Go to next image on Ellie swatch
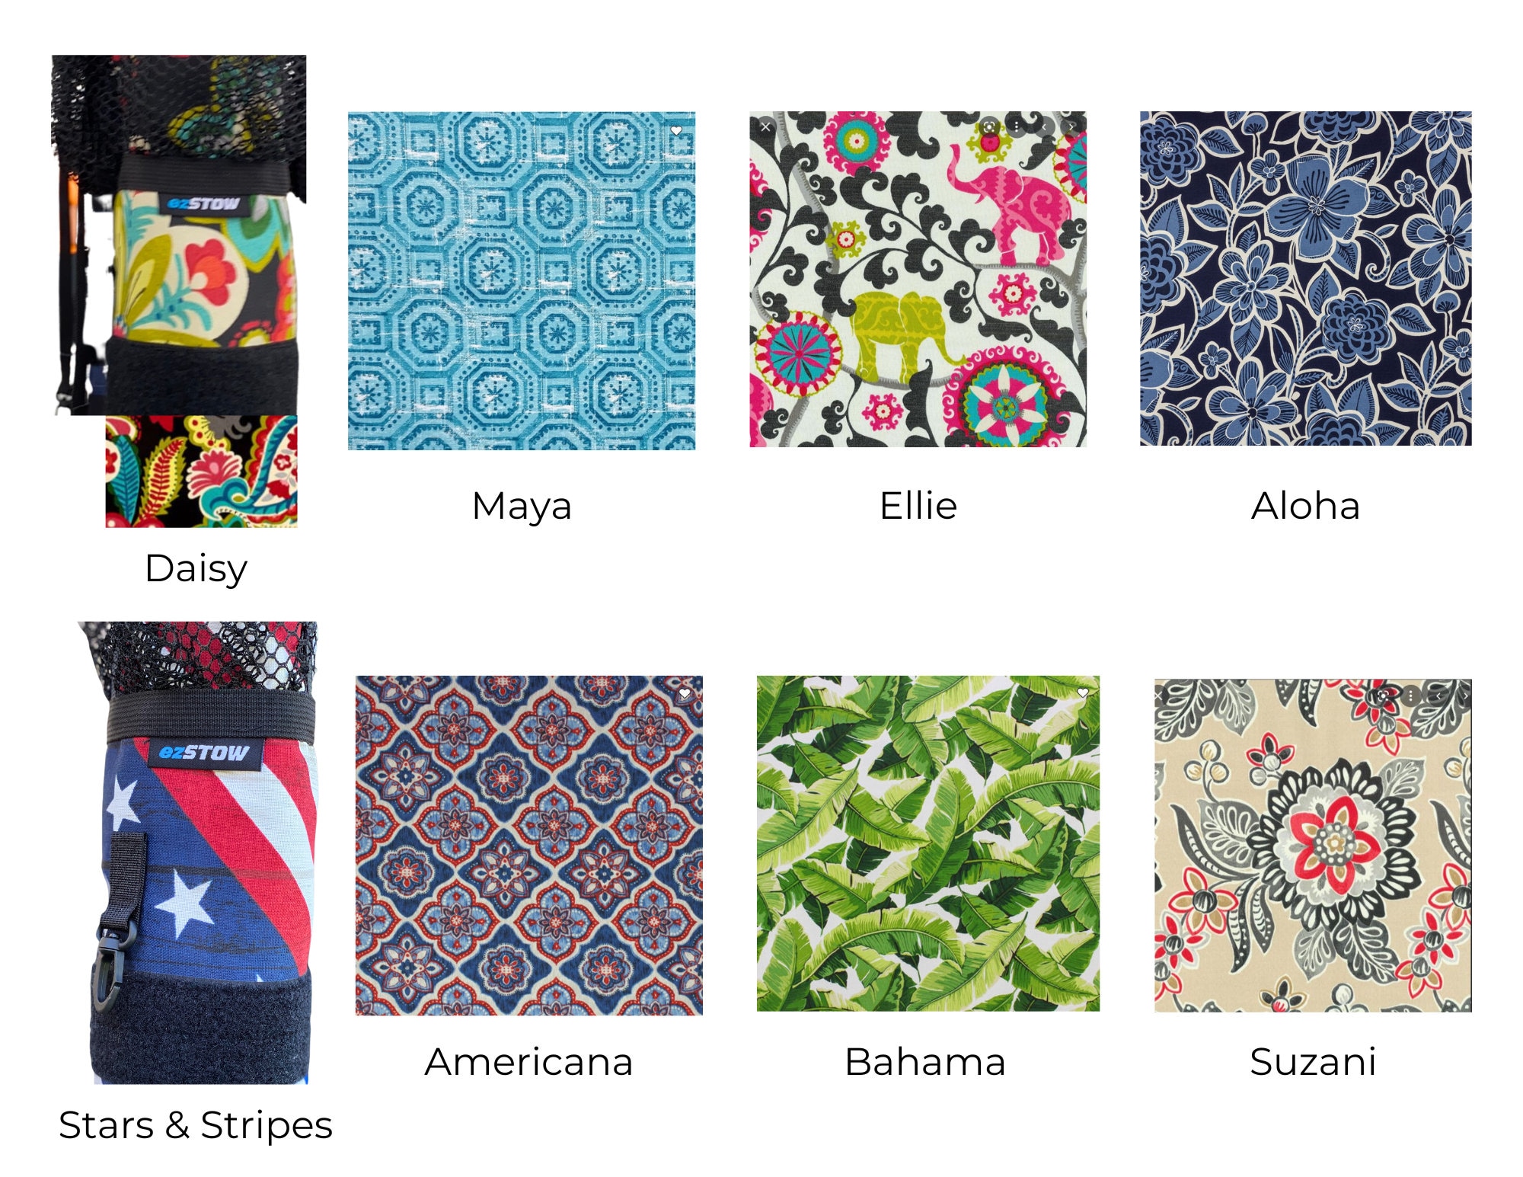The image size is (1523, 1177). (1071, 126)
